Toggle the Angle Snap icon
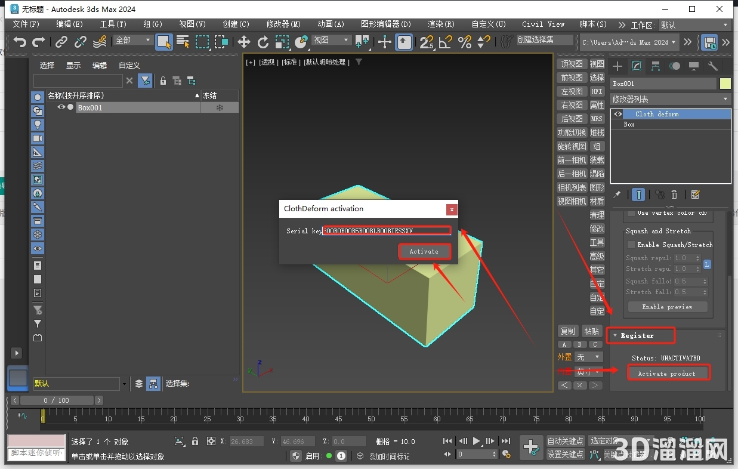 point(446,42)
